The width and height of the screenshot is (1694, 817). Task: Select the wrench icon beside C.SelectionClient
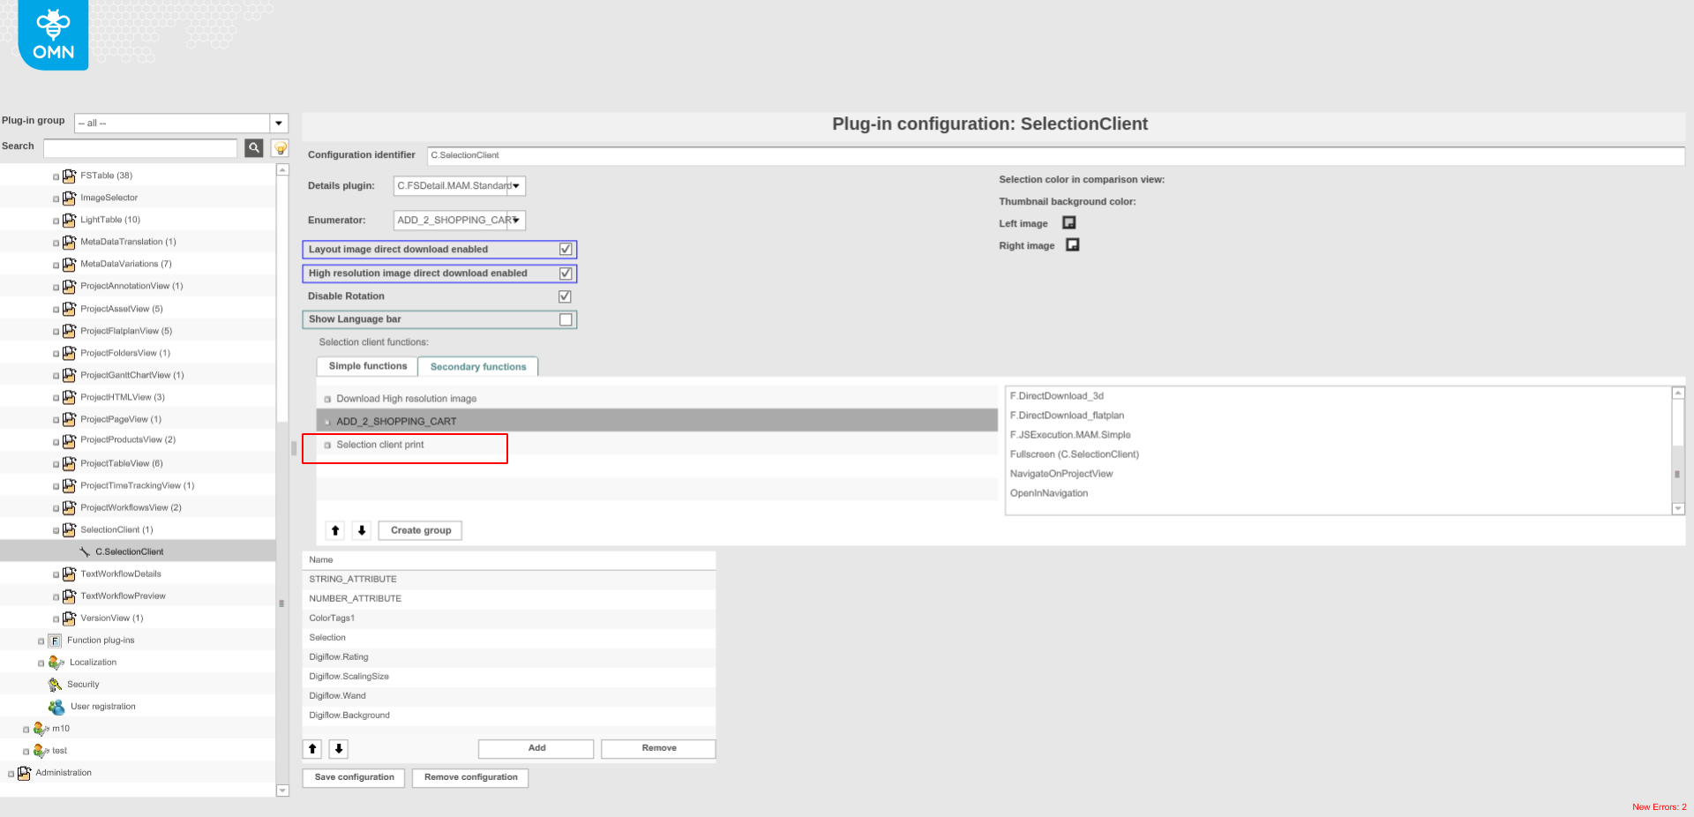click(86, 551)
